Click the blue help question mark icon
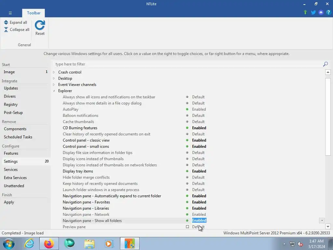The height and width of the screenshot is (250, 333). [328, 12]
